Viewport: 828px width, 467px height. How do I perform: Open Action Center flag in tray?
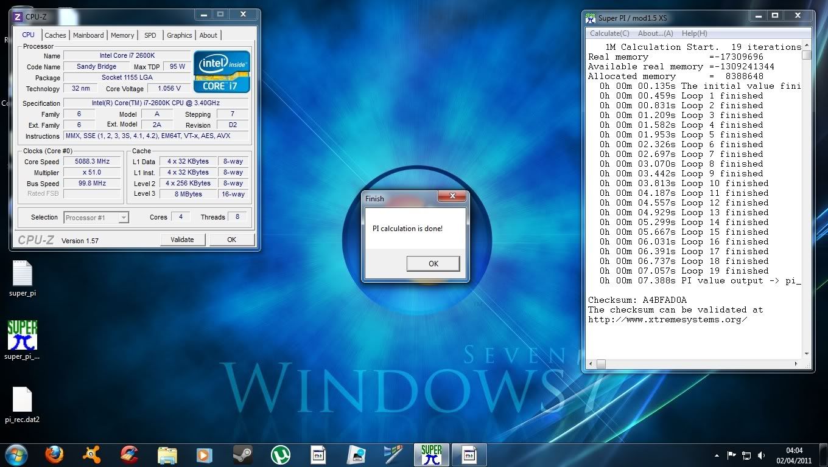pos(732,455)
